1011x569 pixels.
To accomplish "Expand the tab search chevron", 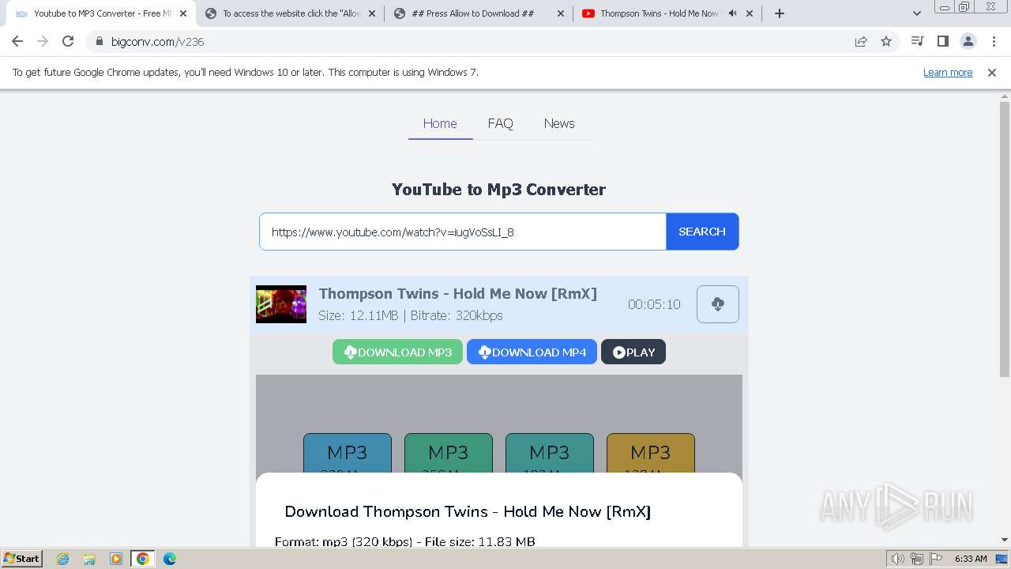I will pos(917,13).
